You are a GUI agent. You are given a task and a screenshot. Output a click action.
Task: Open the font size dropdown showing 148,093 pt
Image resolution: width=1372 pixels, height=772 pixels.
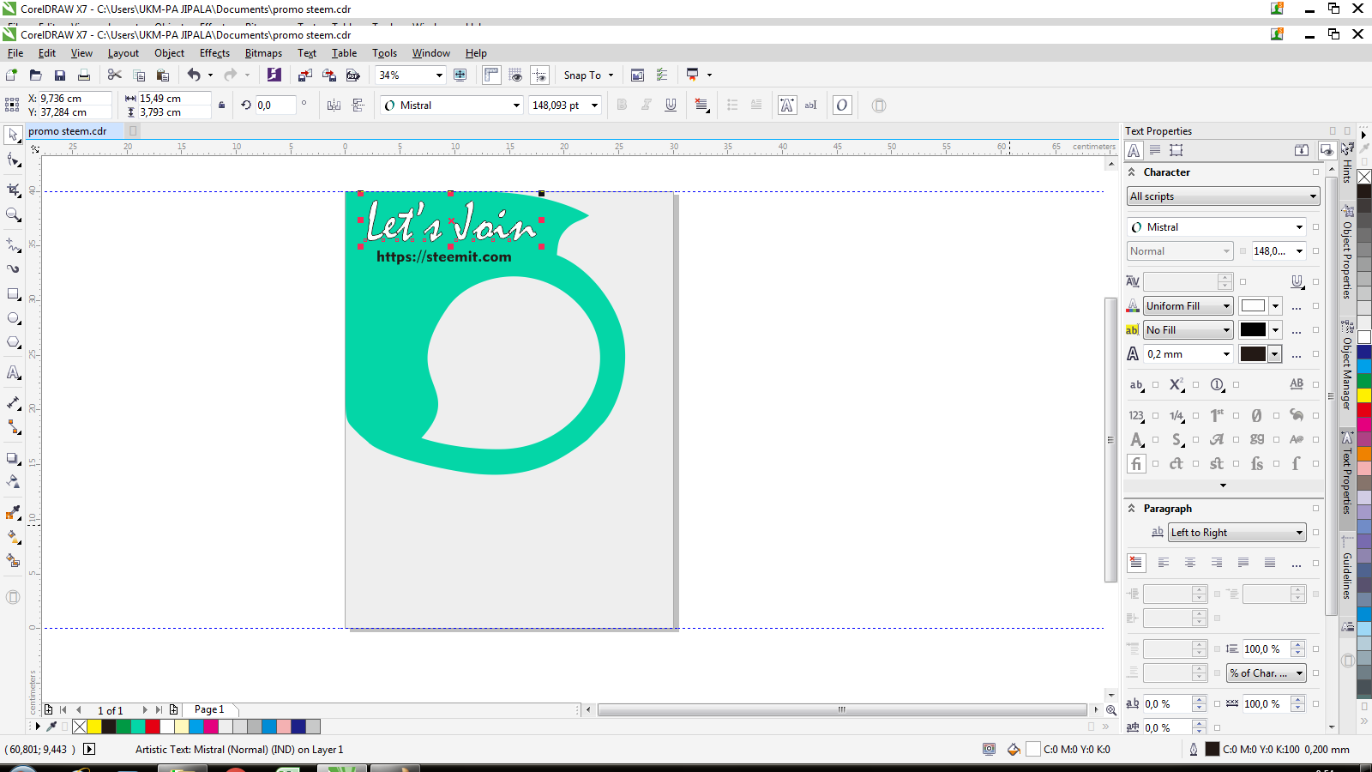tap(594, 106)
